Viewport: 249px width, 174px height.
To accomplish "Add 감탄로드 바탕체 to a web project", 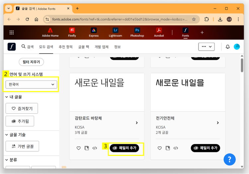I will (87, 148).
